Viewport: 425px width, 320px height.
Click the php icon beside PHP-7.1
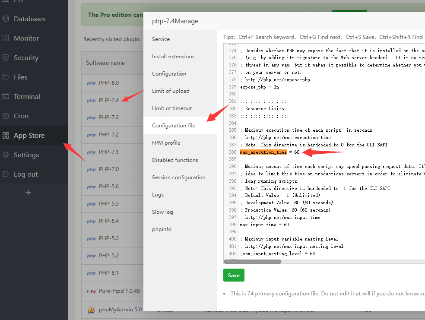coord(91,152)
